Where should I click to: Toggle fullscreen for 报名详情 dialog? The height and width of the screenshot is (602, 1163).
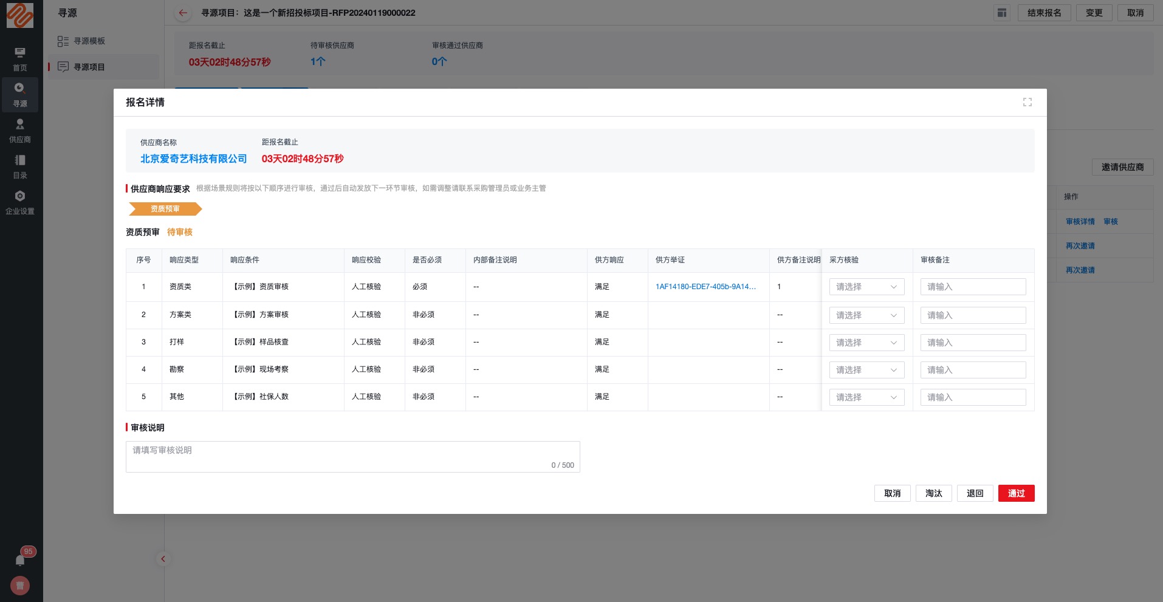pyautogui.click(x=1027, y=102)
